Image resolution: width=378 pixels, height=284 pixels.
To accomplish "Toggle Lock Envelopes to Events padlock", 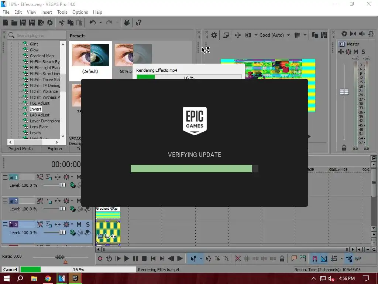I will pyautogui.click(x=282, y=258).
